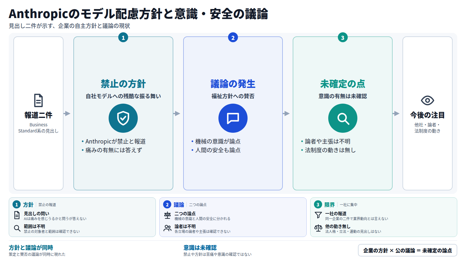
Task: Click the 自社モデルへの残酷な振る舞い subheading
Action: pyautogui.click(x=123, y=96)
